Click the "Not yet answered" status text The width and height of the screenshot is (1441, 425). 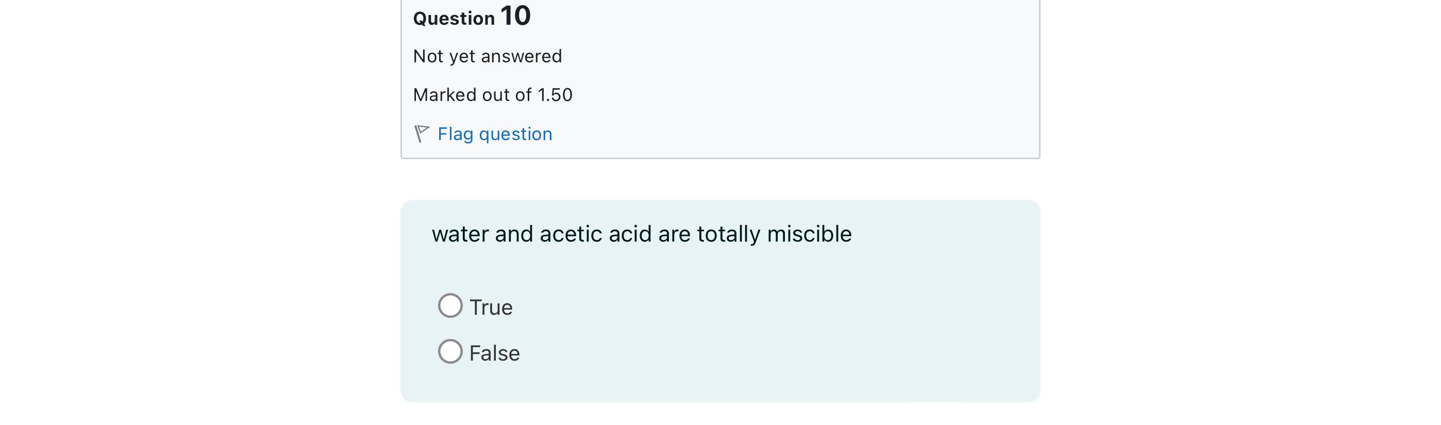pyautogui.click(x=487, y=57)
